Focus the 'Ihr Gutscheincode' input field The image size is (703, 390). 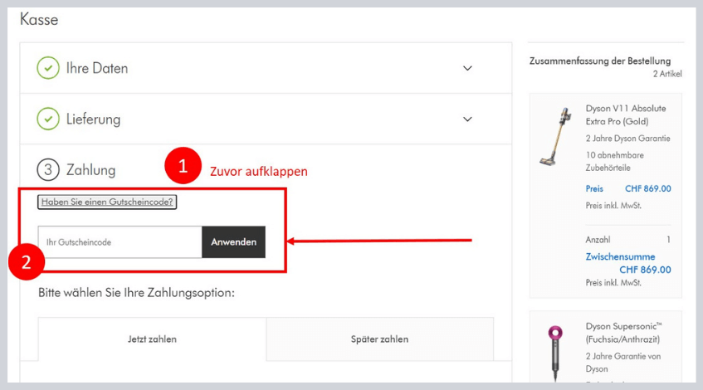(120, 242)
